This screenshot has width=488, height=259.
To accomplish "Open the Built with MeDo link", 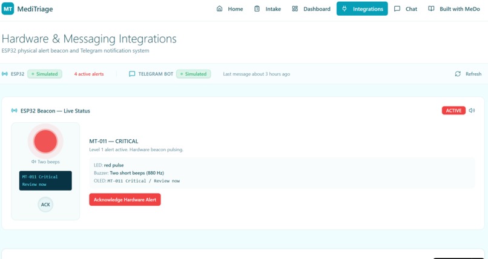I will click(x=453, y=9).
